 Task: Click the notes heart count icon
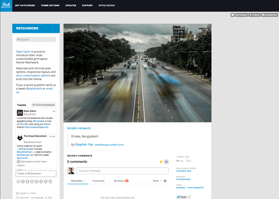point(178,161)
